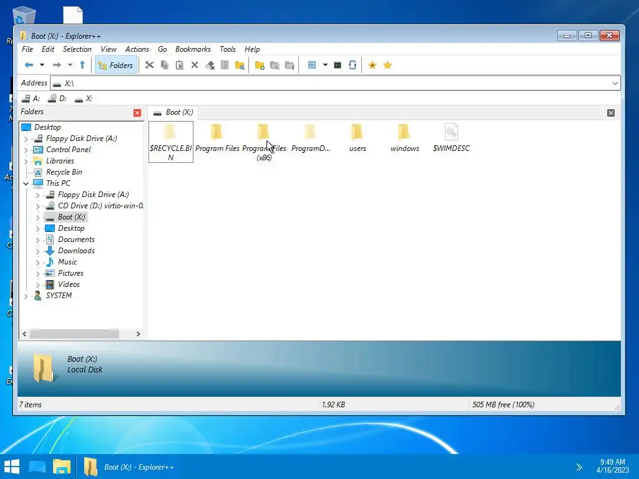The image size is (639, 479).
Task: Click the Copy icon in toolbar
Action: tap(165, 65)
